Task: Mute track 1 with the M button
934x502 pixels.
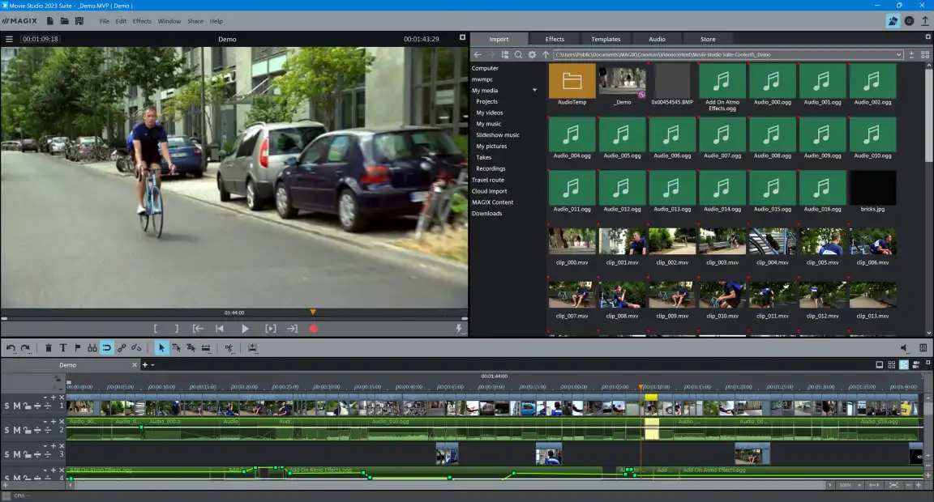Action: [x=16, y=406]
